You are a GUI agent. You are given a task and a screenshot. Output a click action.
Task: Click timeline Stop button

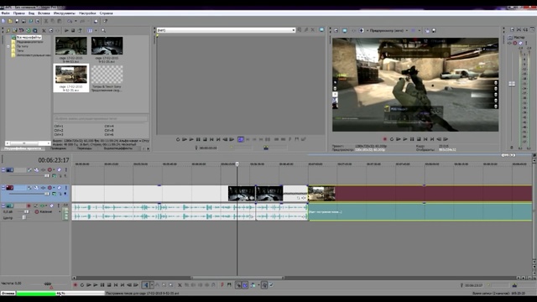pyautogui.click(x=109, y=285)
